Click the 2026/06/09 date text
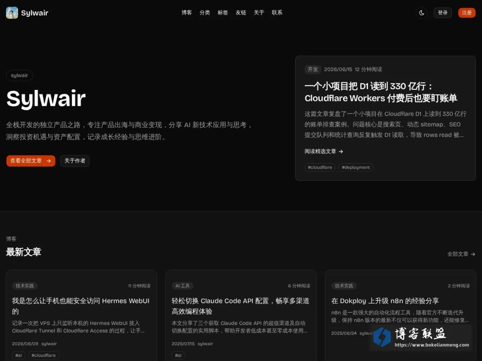Viewport: 482px width, 361px height. pyautogui.click(x=25, y=344)
